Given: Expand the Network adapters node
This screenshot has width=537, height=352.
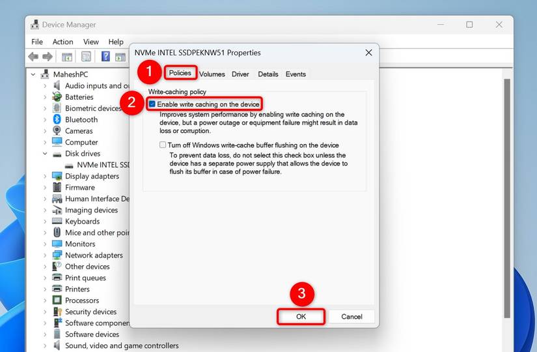Looking at the screenshot, I should point(45,256).
